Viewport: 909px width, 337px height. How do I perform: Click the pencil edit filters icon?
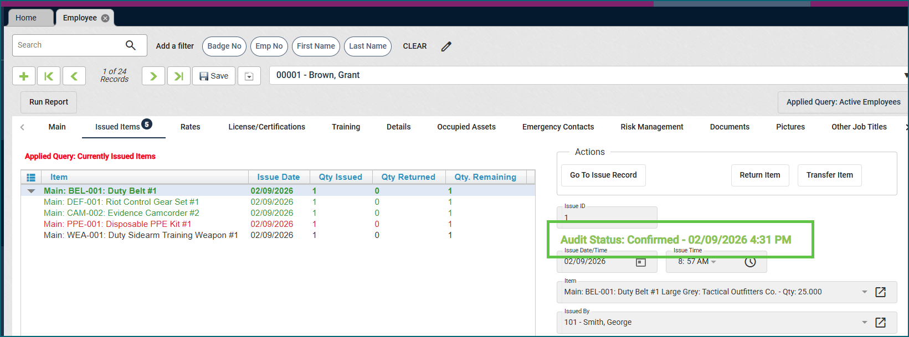(x=446, y=46)
